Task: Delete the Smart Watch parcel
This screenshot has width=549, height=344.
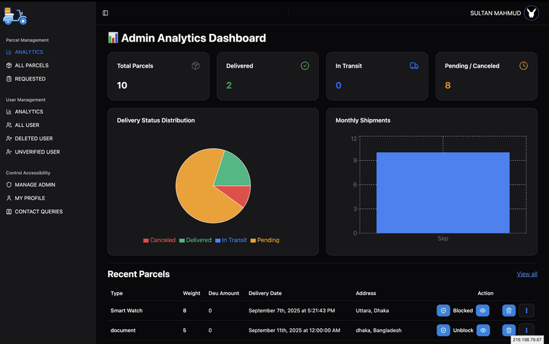Action: click(509, 310)
